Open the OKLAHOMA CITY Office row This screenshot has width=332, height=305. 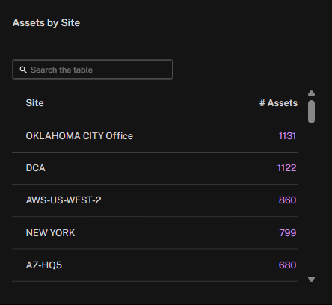pyautogui.click(x=155, y=136)
